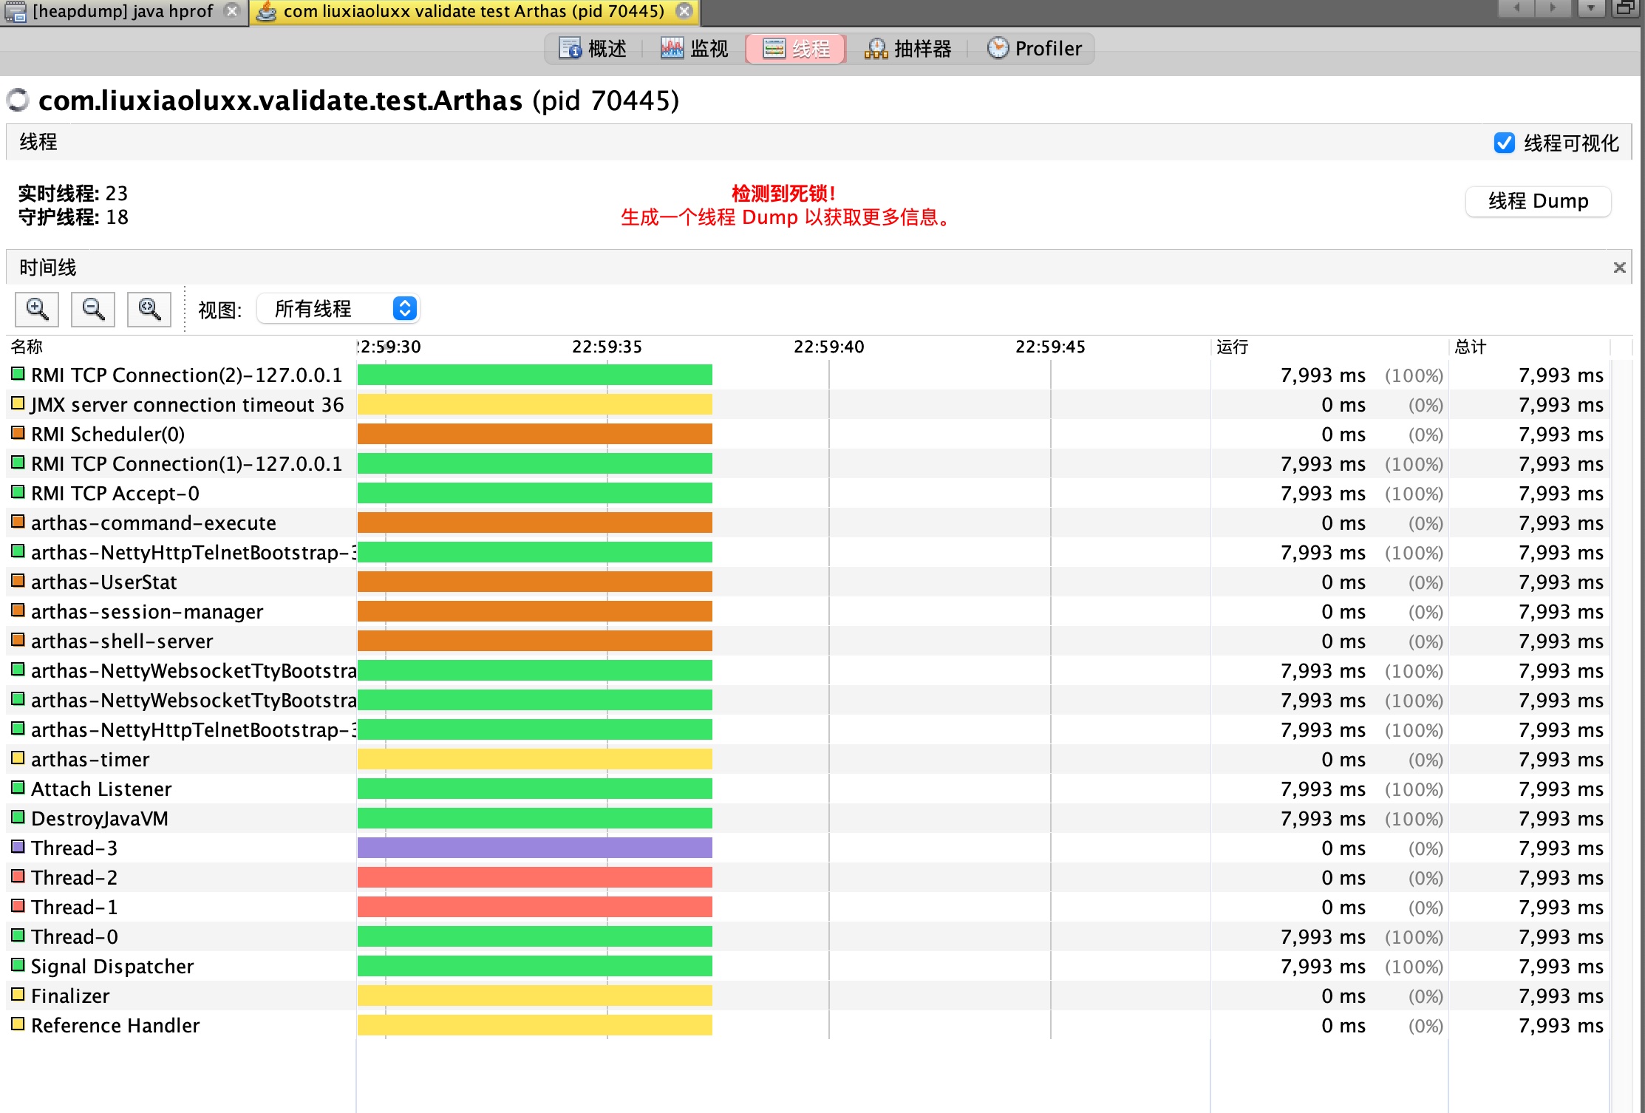Click the zoom in magnifier icon

37,309
